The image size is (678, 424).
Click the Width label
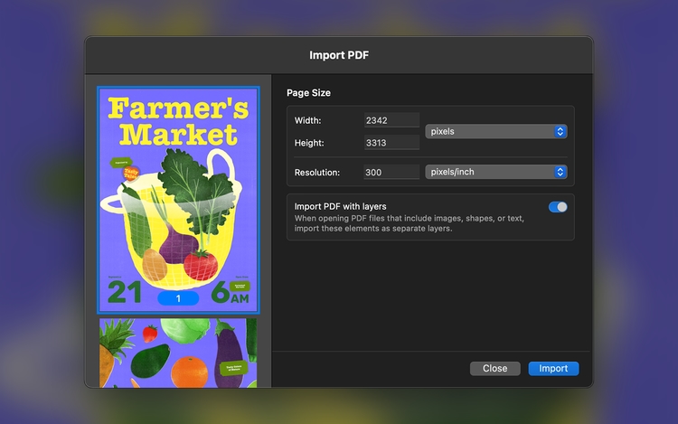tap(308, 120)
